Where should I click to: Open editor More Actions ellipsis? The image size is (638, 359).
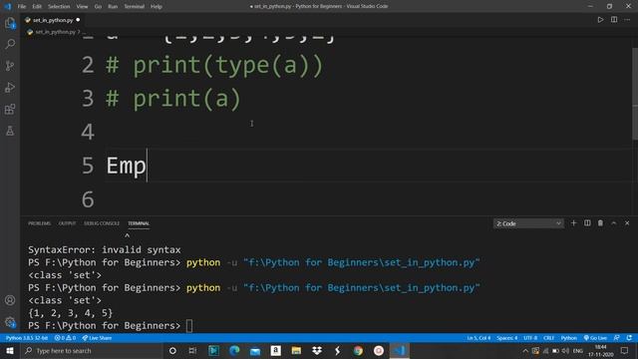pos(627,20)
